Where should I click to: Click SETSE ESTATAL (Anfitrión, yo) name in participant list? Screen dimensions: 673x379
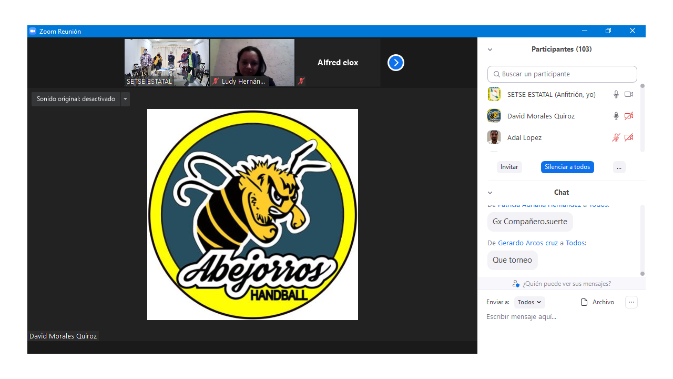(x=552, y=94)
